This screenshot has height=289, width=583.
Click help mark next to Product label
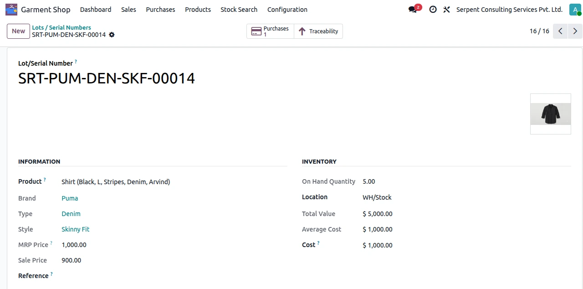[x=45, y=179]
